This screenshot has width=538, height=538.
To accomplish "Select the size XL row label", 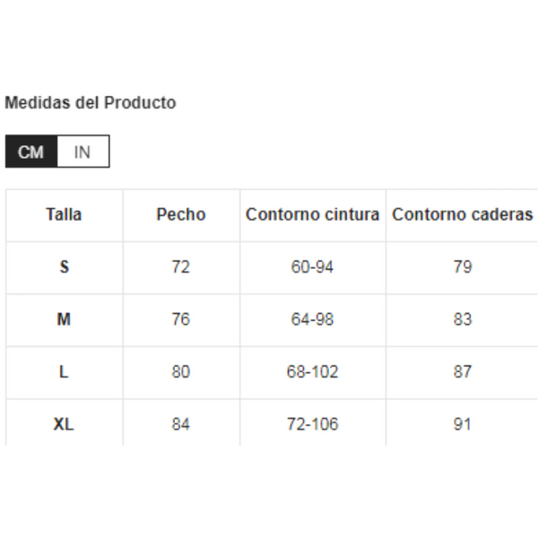I will (64, 424).
